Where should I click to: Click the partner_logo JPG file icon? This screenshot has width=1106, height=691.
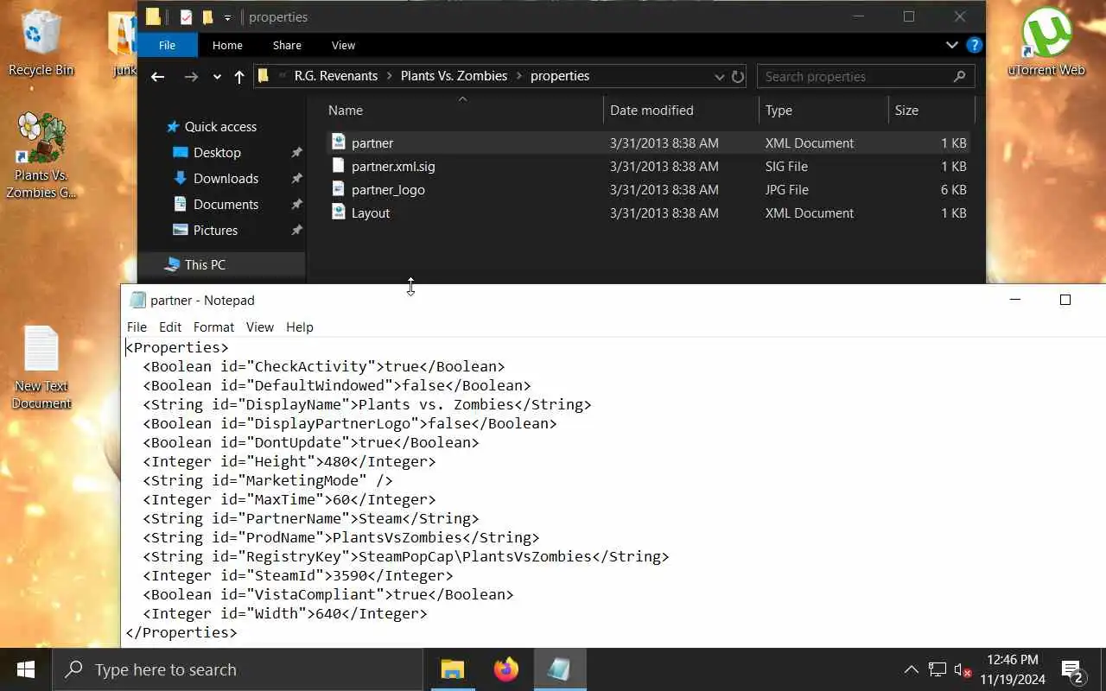point(339,189)
